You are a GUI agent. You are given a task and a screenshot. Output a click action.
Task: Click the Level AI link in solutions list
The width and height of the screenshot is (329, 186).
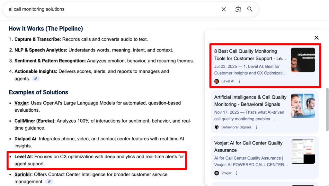point(23,157)
